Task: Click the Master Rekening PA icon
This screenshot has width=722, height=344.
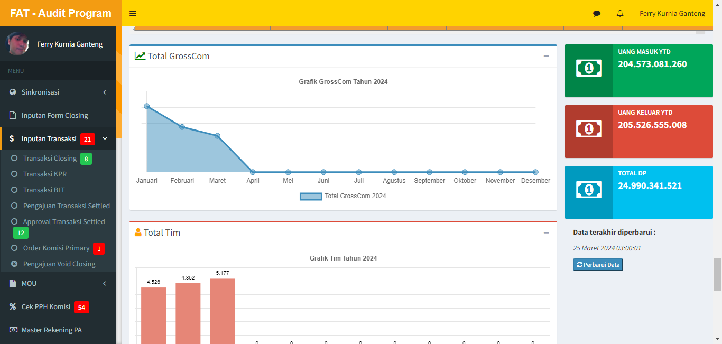Action: [13, 330]
